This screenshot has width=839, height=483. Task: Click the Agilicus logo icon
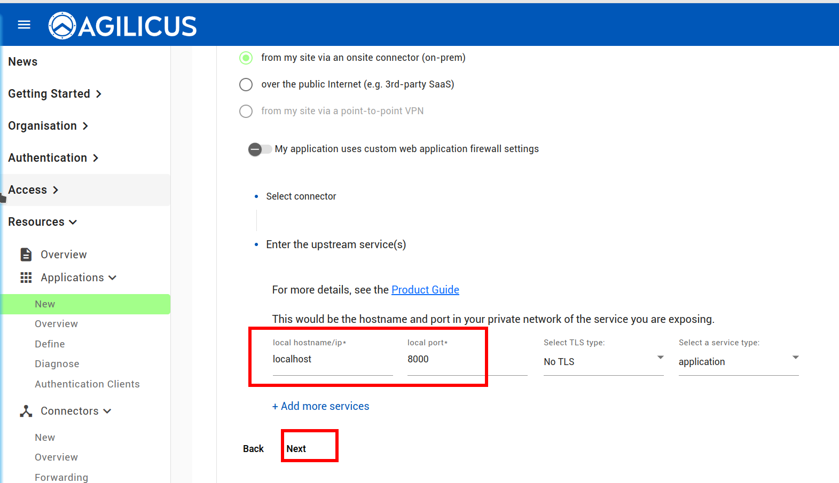click(x=62, y=26)
